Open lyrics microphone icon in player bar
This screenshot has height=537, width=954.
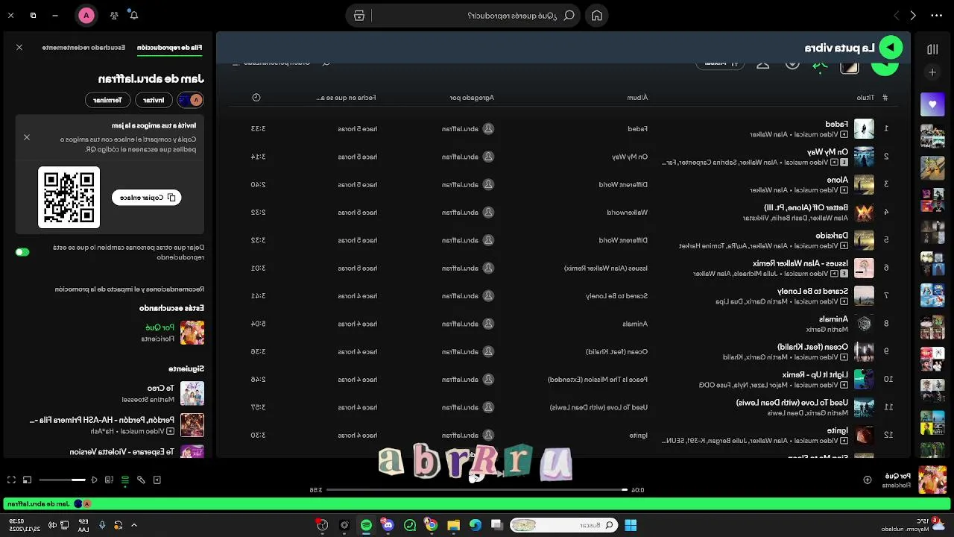(141, 480)
